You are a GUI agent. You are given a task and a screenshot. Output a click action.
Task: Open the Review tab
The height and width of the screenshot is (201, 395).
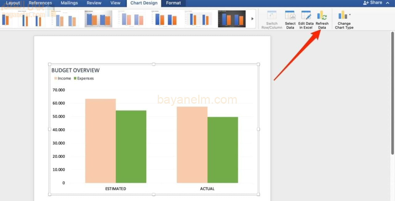pos(94,3)
